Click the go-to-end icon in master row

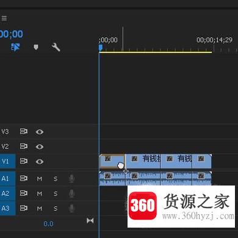point(90,220)
